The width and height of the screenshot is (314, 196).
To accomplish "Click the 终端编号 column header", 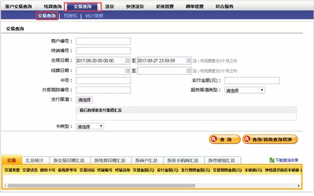I will point(105,170).
